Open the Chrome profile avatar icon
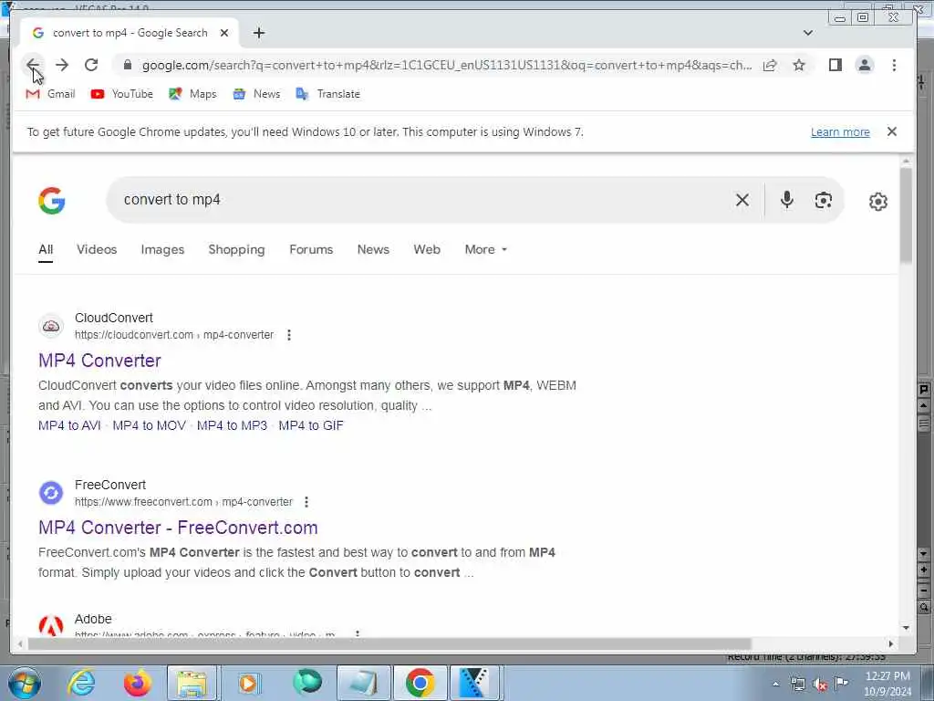This screenshot has height=701, width=934. tap(865, 65)
